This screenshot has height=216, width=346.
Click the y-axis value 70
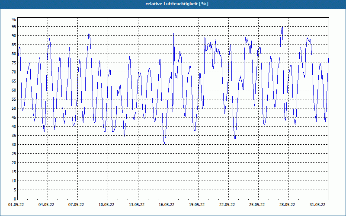pos(14,72)
